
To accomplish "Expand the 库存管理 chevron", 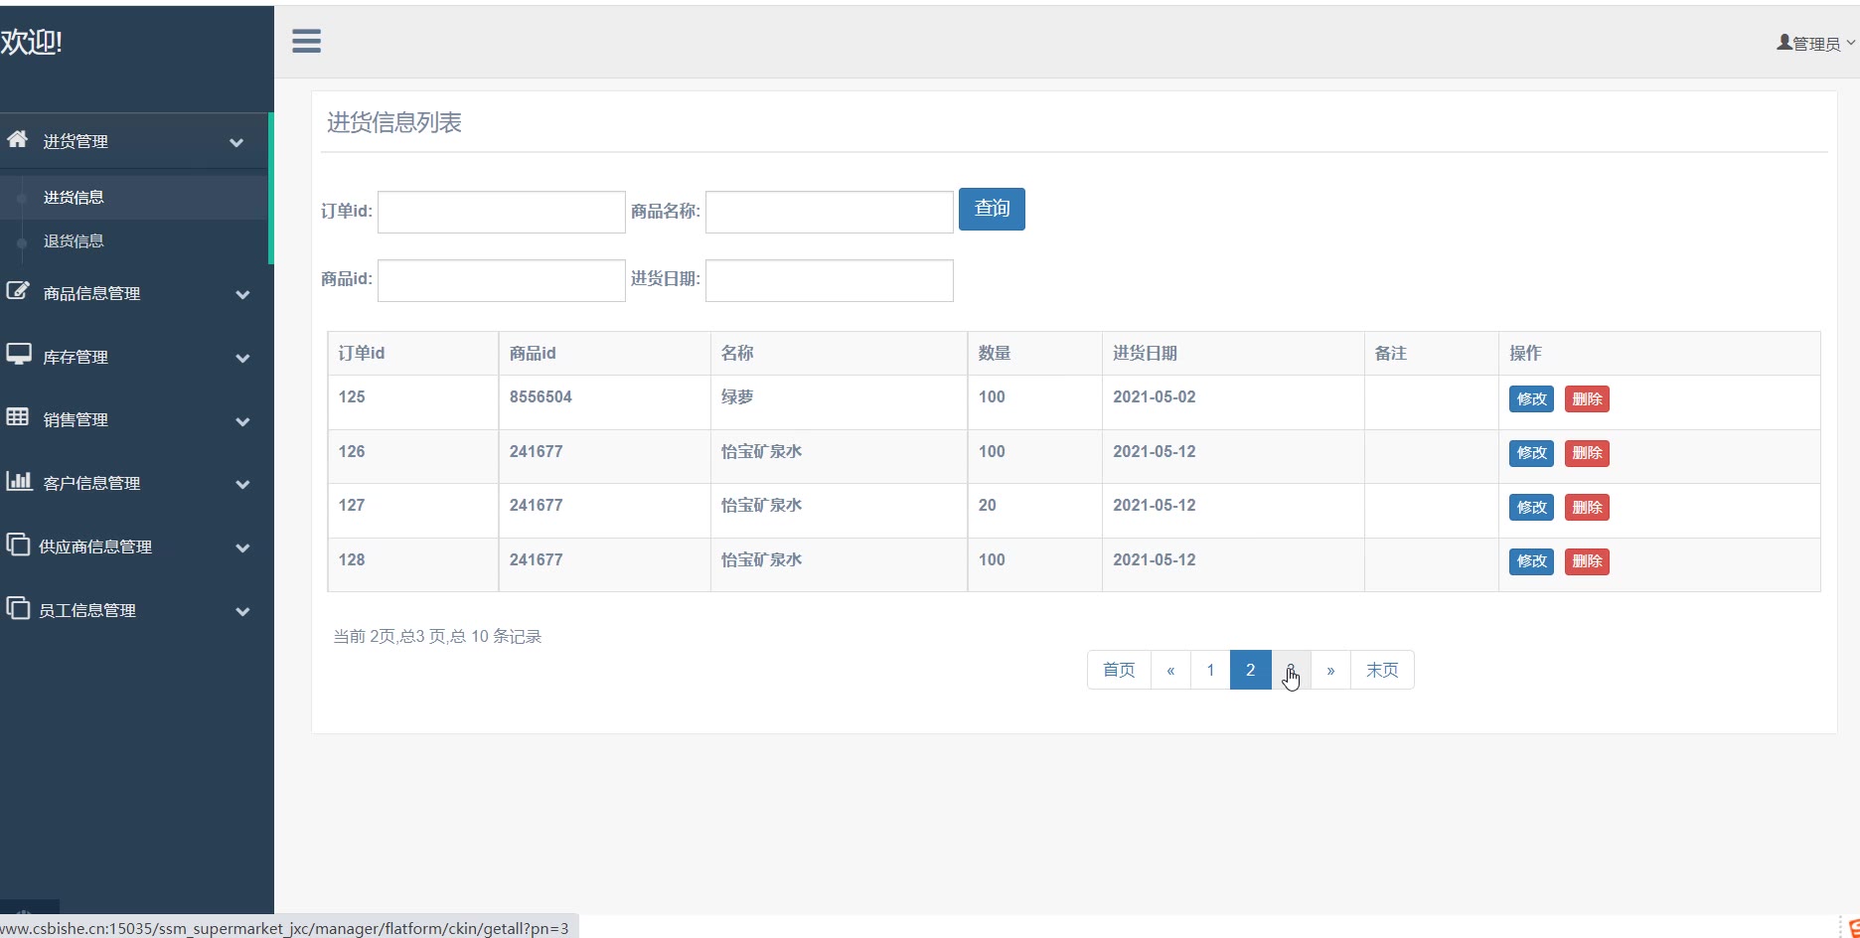I will (x=242, y=358).
